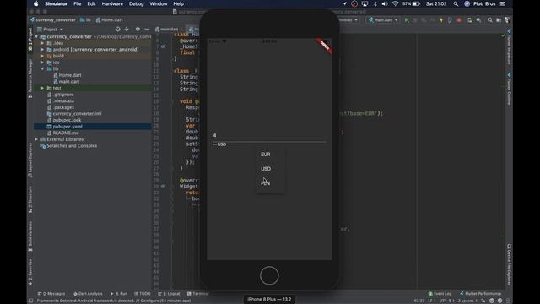Expand the build folder
This screenshot has height=304, width=540.
43,56
